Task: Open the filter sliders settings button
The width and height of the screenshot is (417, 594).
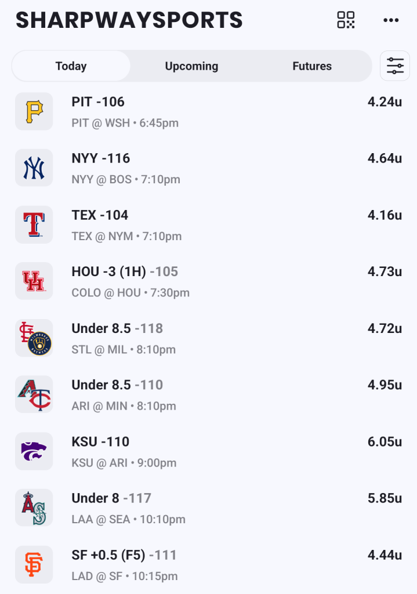Action: point(395,66)
